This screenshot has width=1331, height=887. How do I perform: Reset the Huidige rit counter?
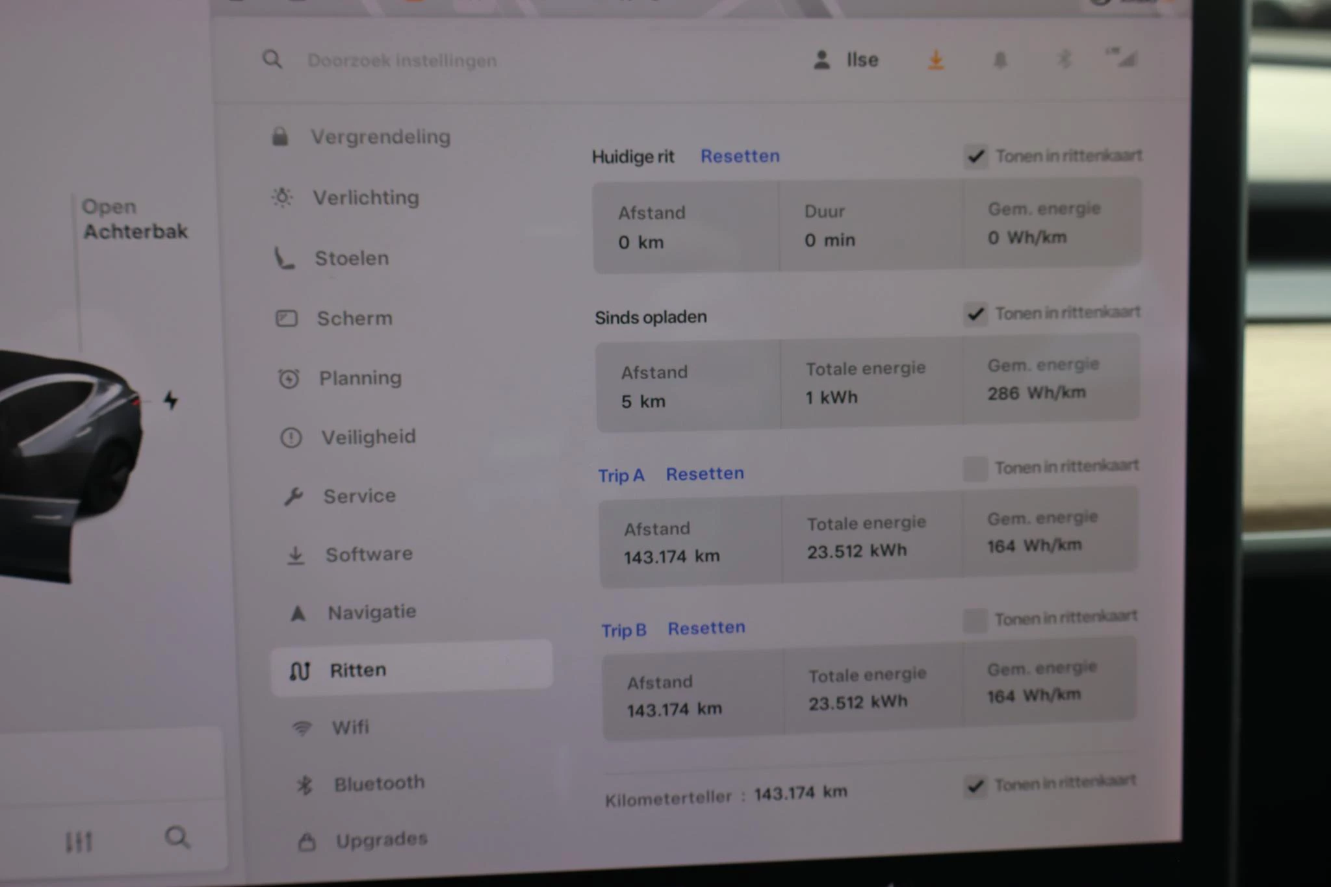pyautogui.click(x=740, y=155)
